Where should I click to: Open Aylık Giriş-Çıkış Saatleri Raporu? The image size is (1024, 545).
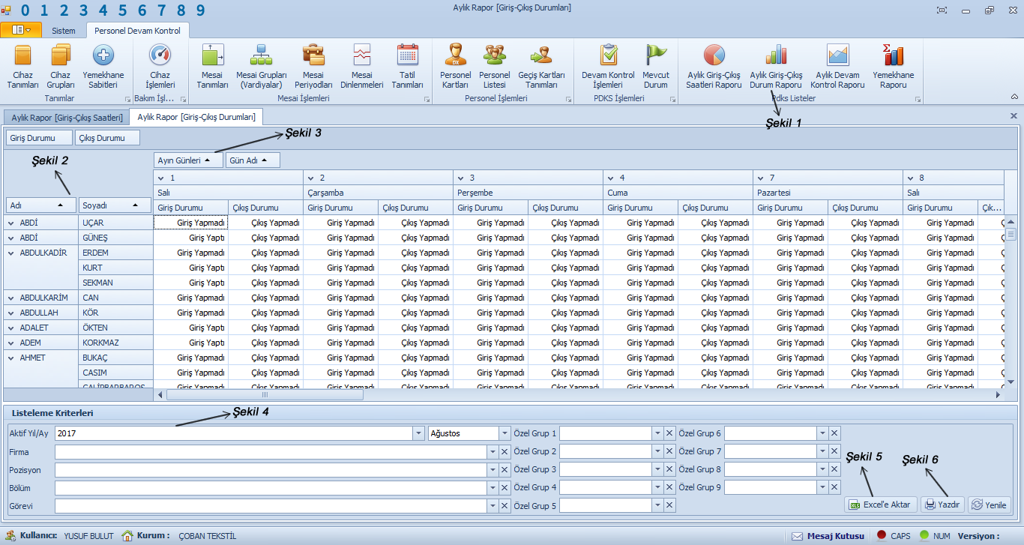(714, 67)
